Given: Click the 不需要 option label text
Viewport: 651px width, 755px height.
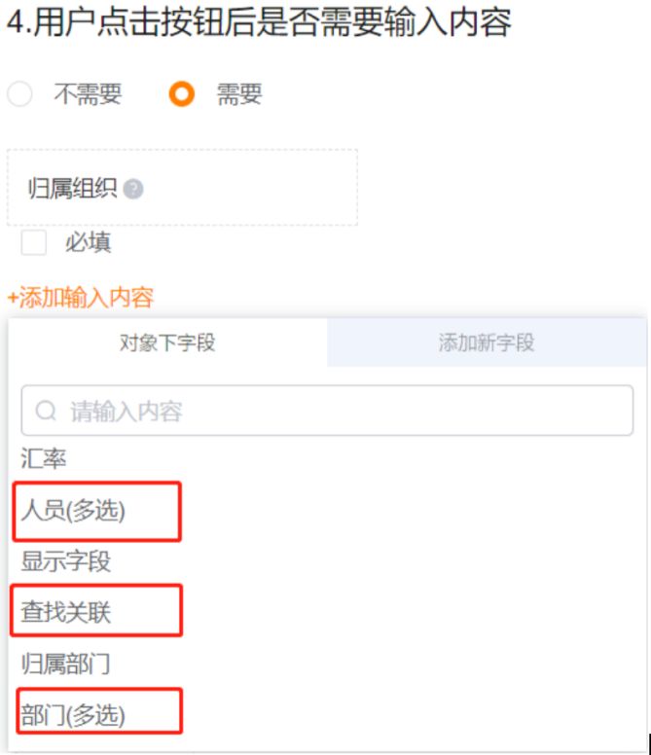Looking at the screenshot, I should click(88, 94).
